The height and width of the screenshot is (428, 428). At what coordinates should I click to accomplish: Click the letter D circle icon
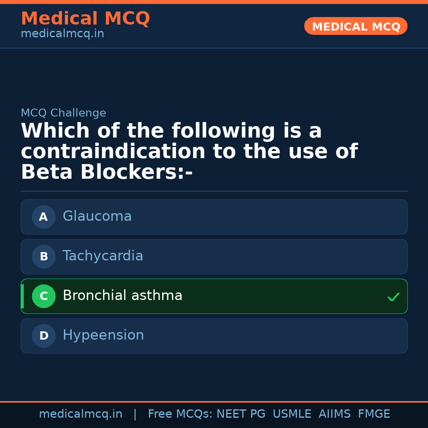coord(44,336)
